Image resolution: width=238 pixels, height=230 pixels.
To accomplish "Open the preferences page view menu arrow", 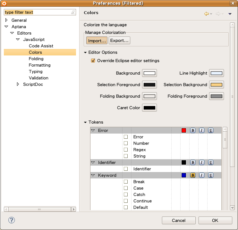I will point(230,14).
